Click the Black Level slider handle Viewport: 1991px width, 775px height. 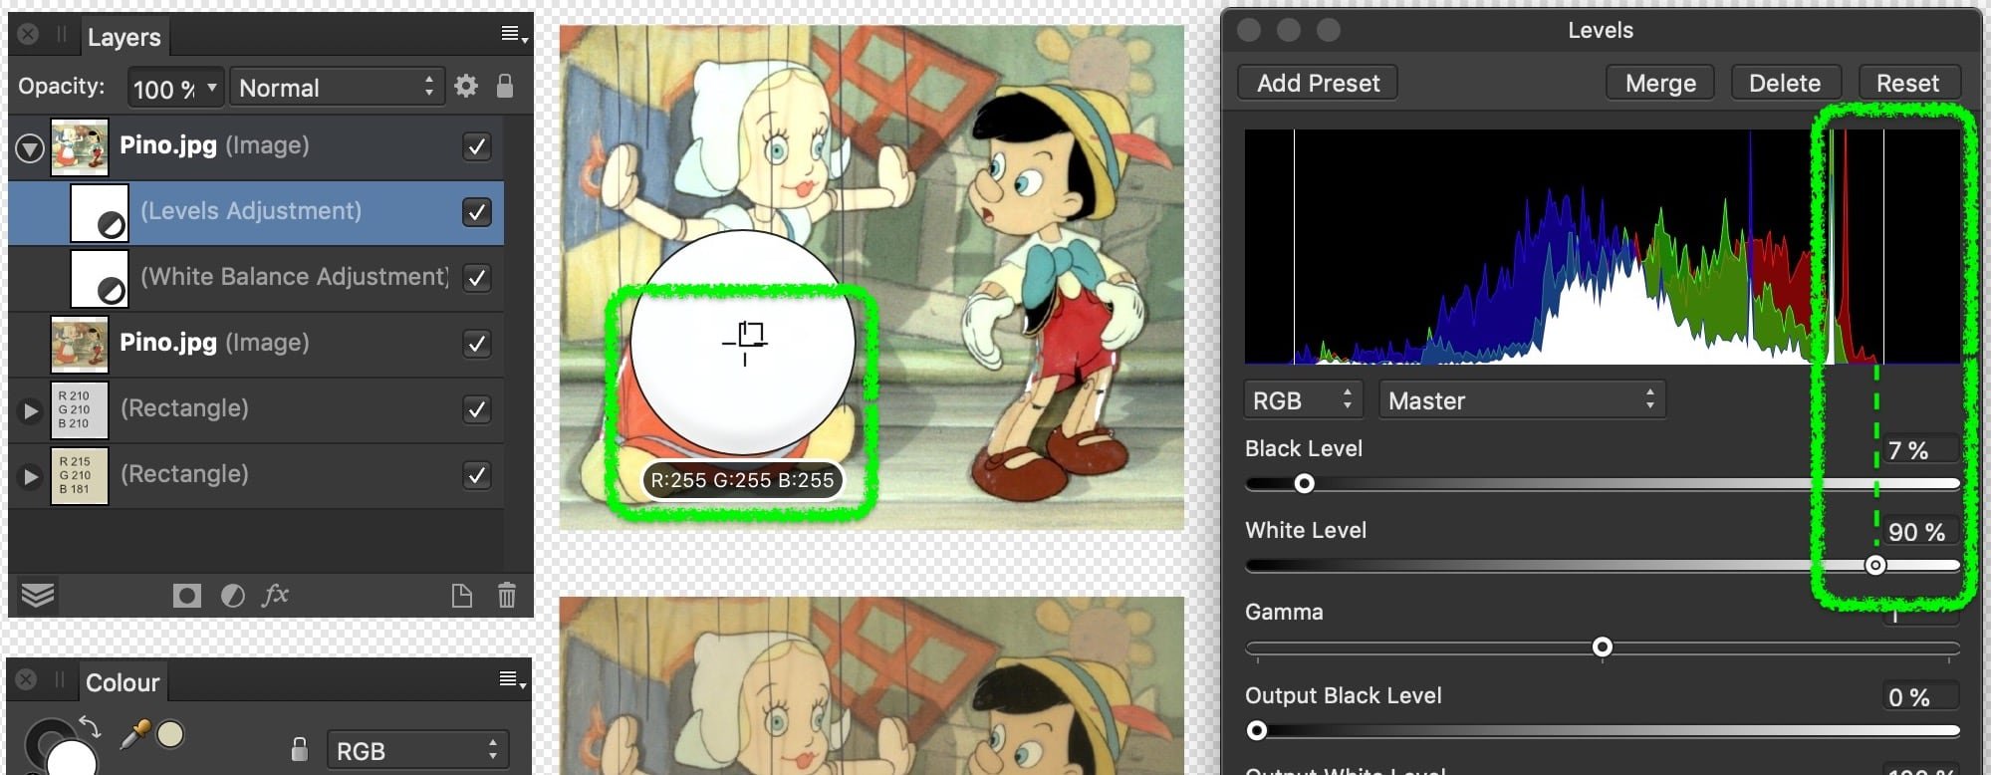point(1304,483)
